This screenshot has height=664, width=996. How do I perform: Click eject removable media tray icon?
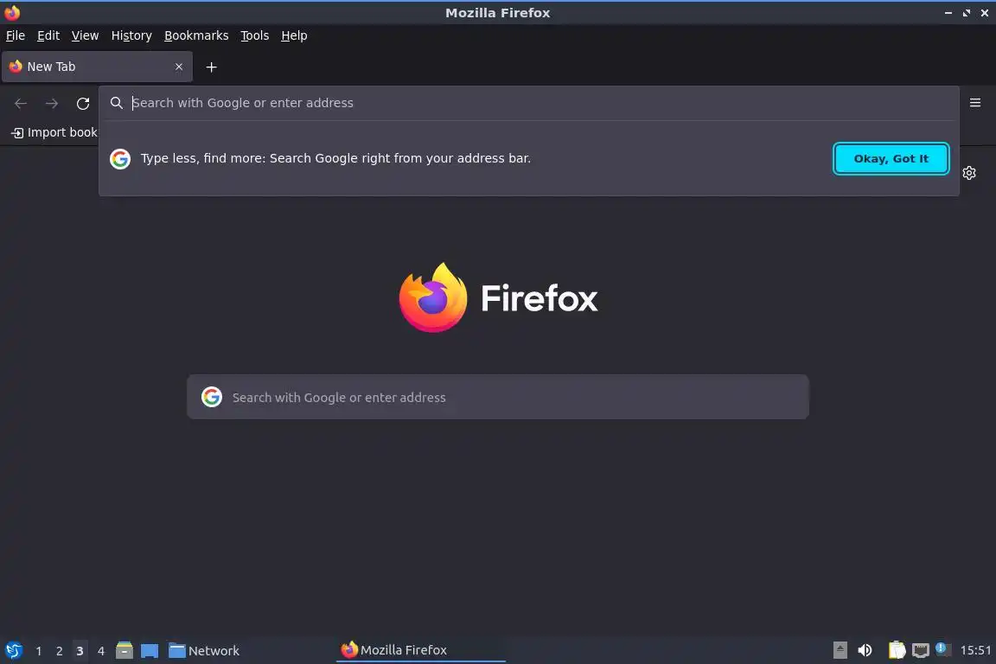coord(840,650)
